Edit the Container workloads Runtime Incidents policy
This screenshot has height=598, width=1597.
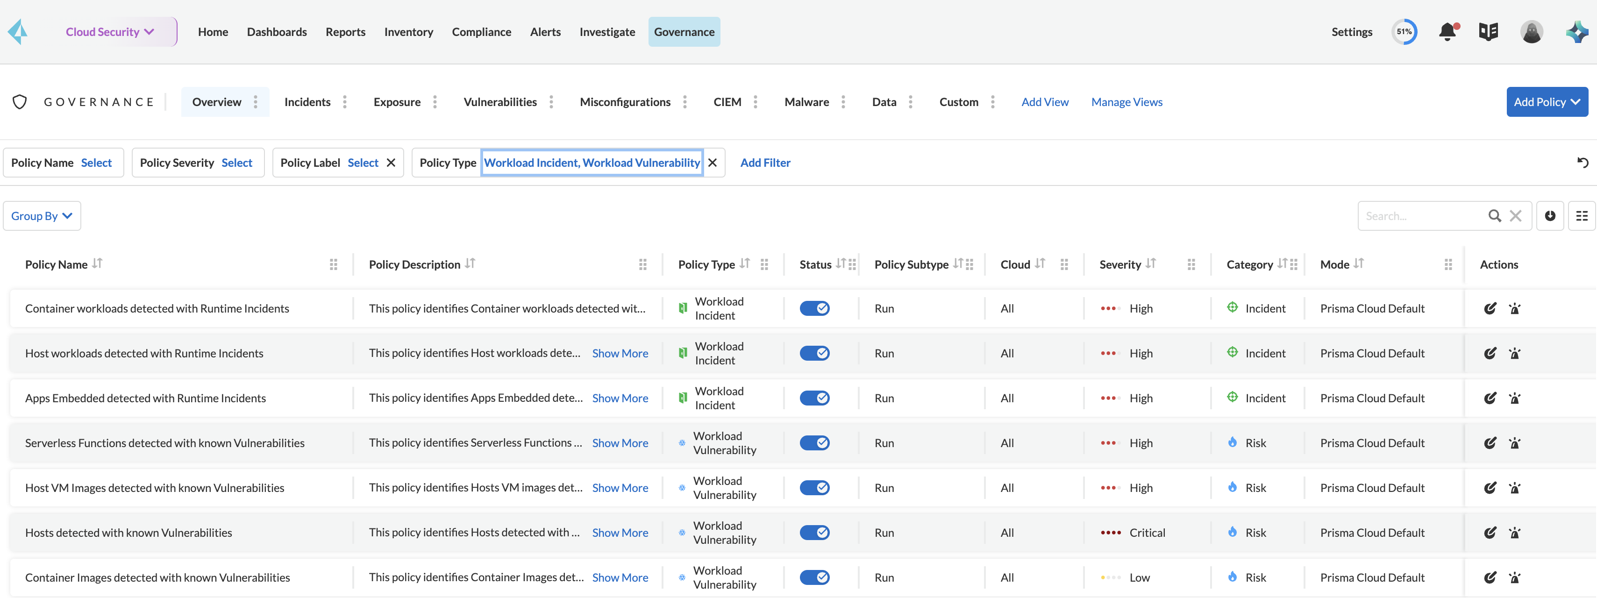pyautogui.click(x=1490, y=308)
